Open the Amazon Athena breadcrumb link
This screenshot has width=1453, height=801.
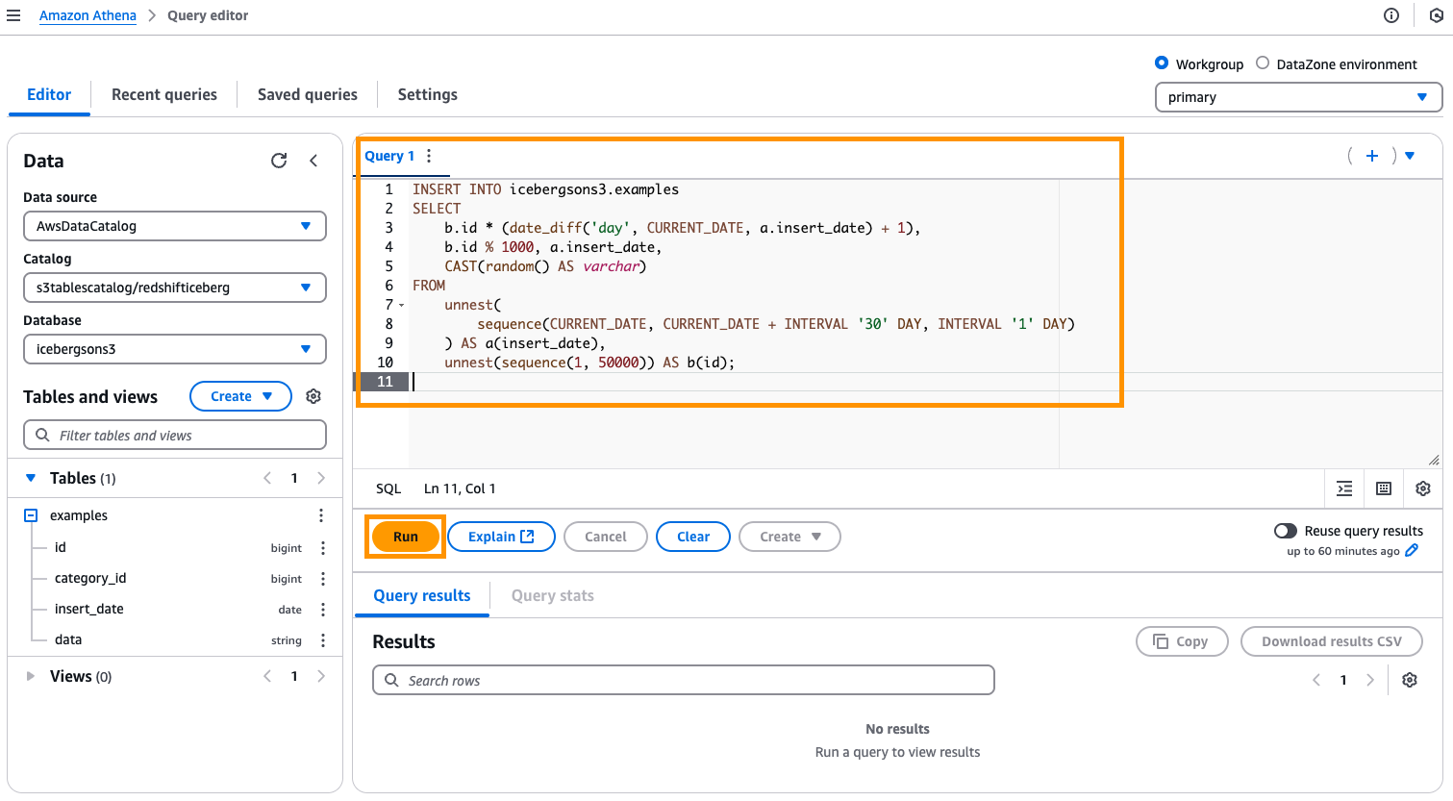(88, 15)
